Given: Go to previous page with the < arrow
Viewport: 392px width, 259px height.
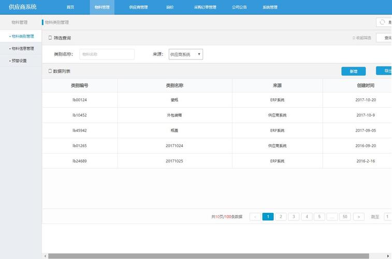Looking at the screenshot, I should pos(255,217).
